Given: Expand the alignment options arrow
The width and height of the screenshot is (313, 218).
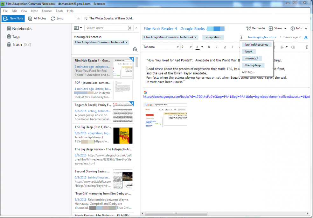Looking at the screenshot, I should click(x=287, y=47).
